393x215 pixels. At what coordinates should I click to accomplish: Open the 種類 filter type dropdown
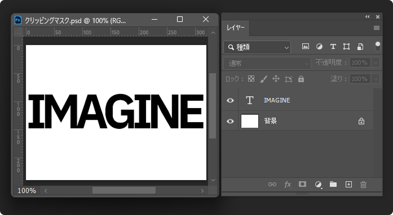[x=257, y=47]
